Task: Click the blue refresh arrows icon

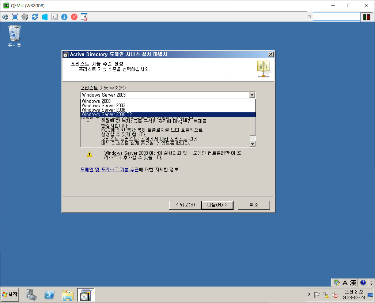Action: point(35,17)
